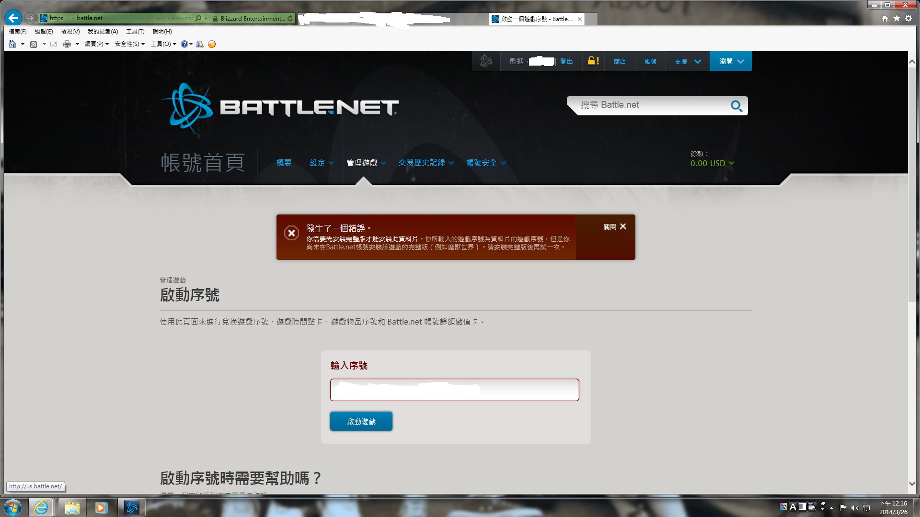920x517 pixels.
Task: Click the refresh icon in the address bar
Action: pos(290,18)
